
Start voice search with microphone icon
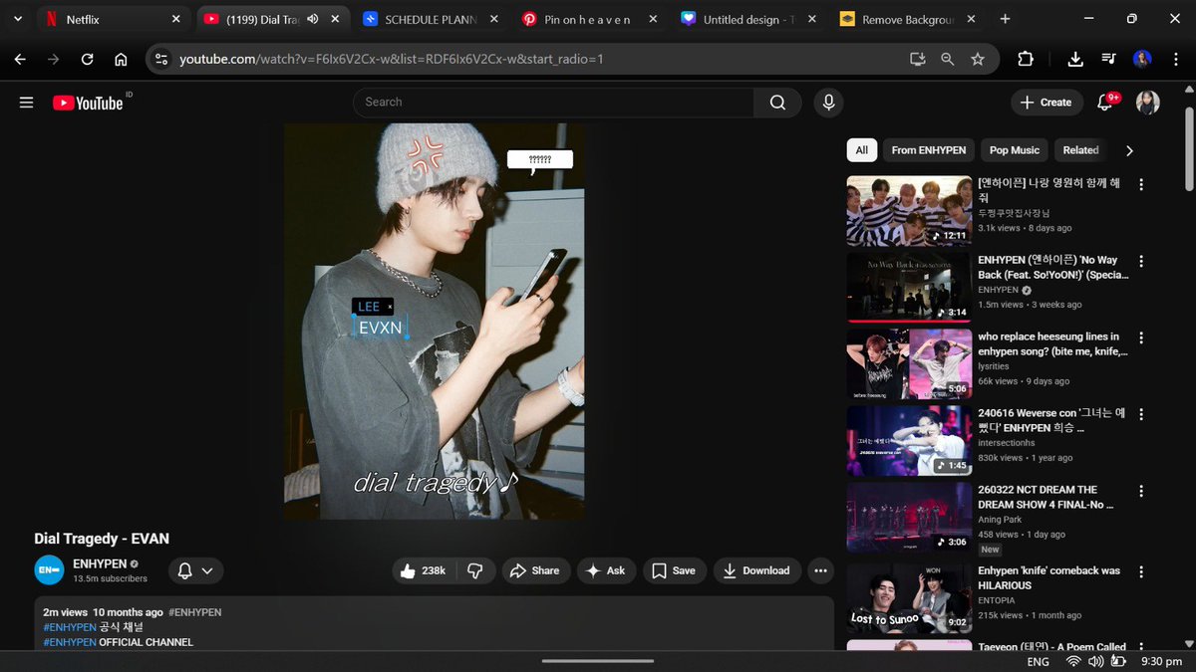[827, 103]
